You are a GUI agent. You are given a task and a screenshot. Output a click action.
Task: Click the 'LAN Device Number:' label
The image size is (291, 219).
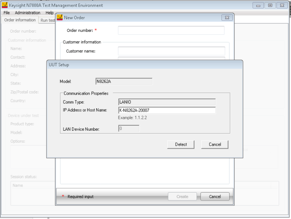click(x=81, y=129)
